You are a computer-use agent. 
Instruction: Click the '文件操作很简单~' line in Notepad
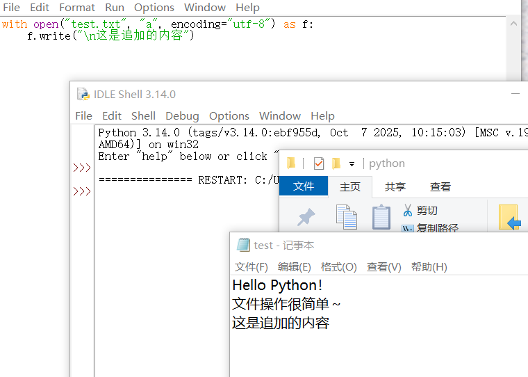[x=286, y=304]
